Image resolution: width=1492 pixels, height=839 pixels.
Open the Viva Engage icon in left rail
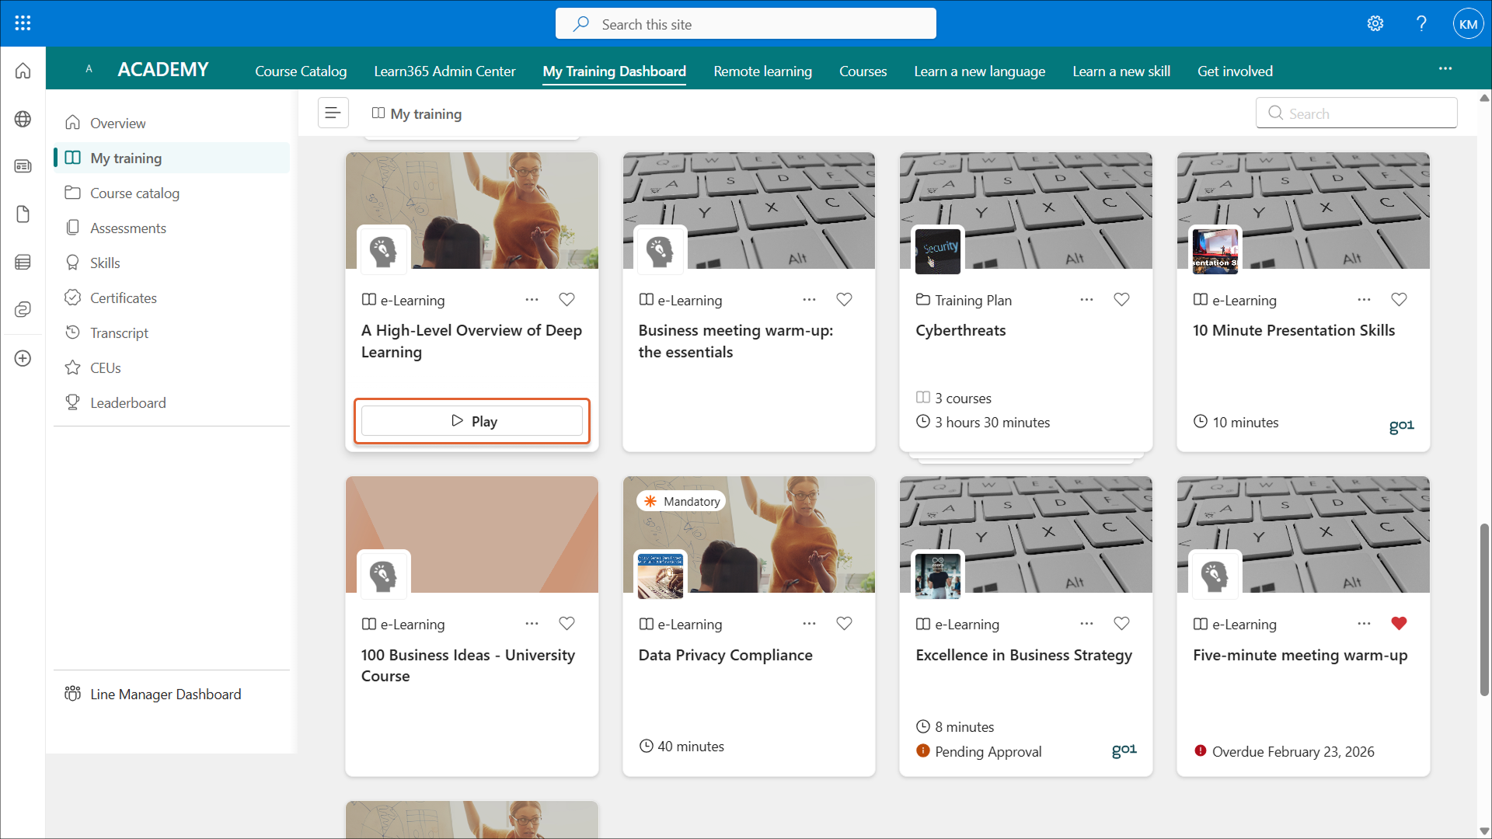(x=23, y=310)
